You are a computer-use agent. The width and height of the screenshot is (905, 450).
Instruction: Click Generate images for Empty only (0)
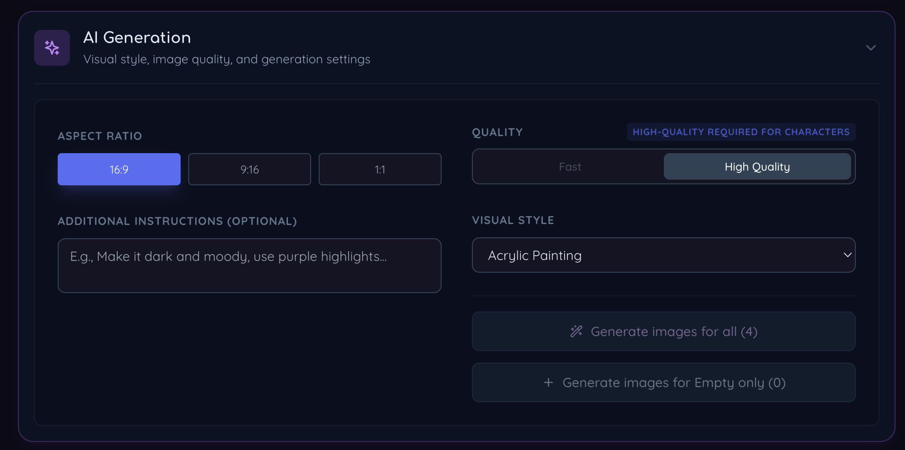[x=664, y=382]
